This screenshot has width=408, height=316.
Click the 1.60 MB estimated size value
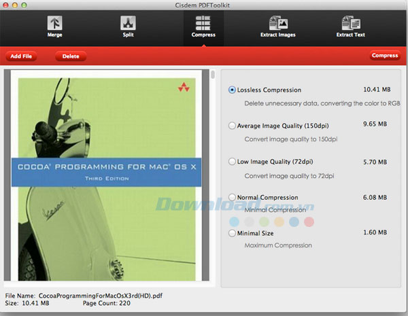[375, 232]
